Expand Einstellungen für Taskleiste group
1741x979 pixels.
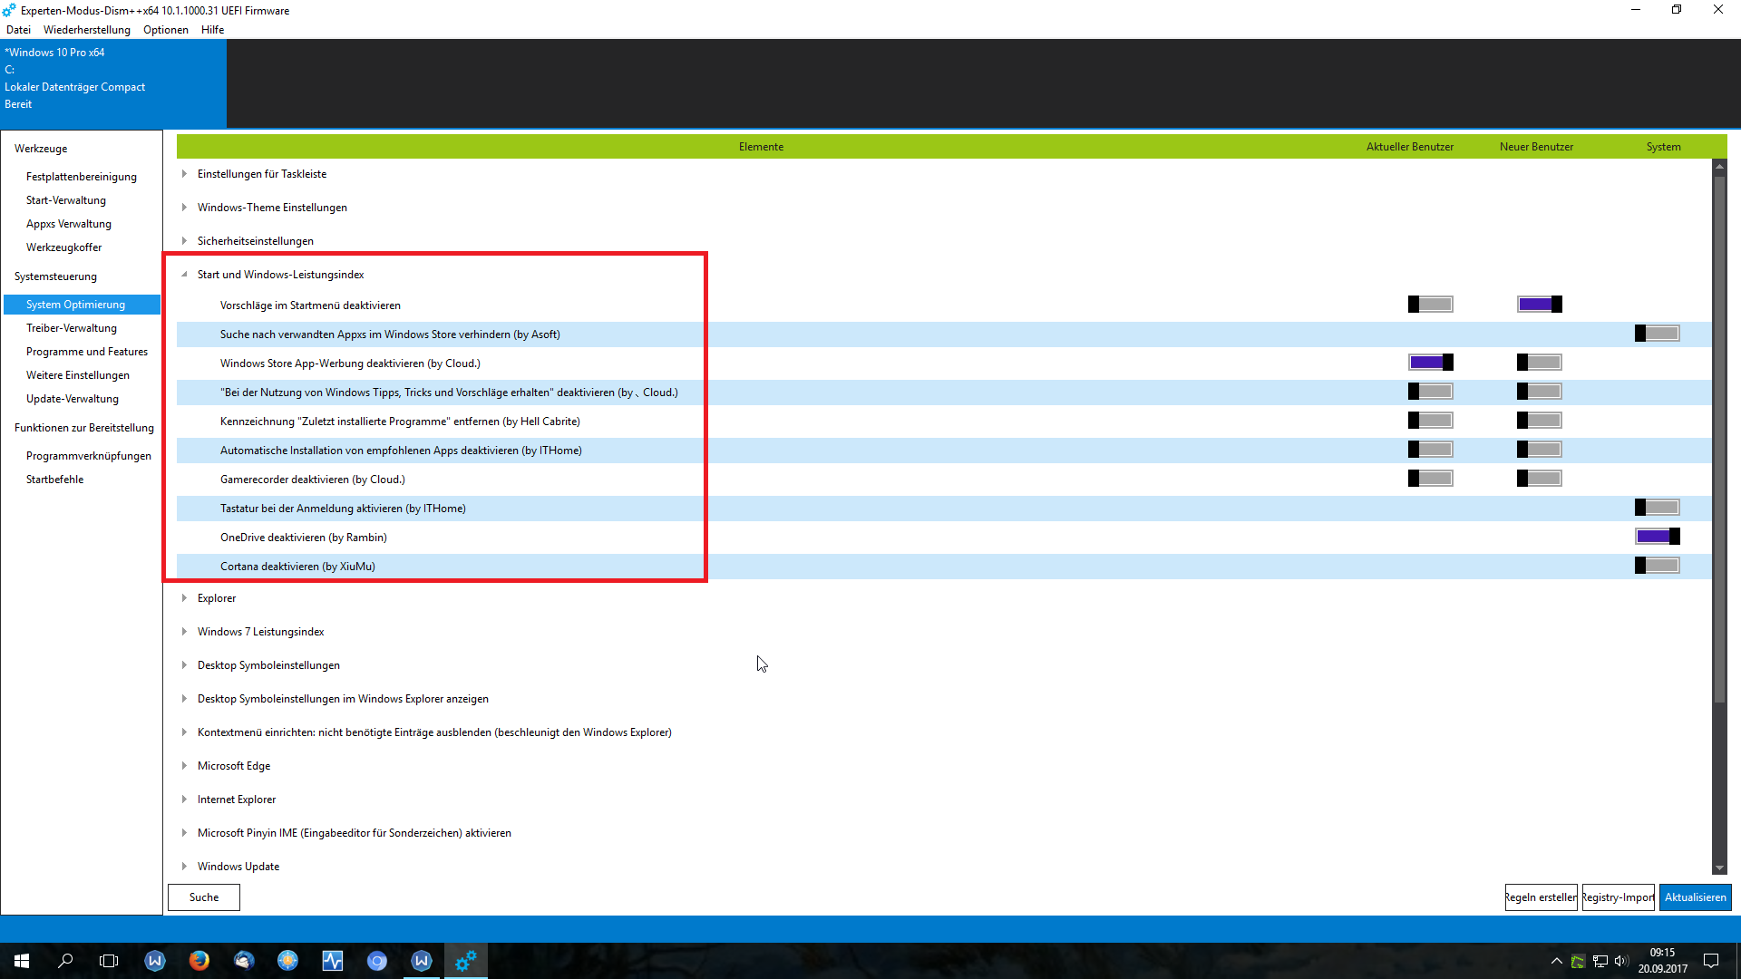[184, 174]
